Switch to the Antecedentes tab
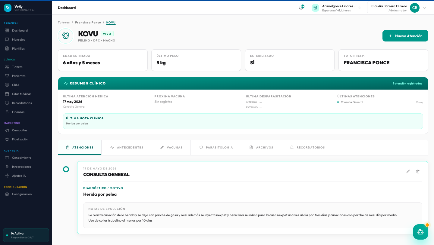The width and height of the screenshot is (434, 245). point(126,147)
